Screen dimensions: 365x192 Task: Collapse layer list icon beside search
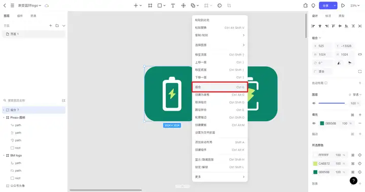click(63, 101)
